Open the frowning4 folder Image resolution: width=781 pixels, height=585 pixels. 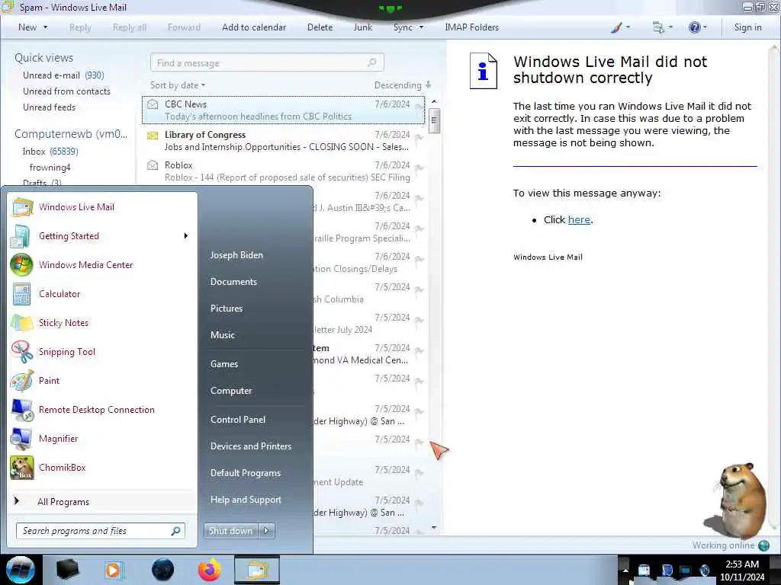click(x=50, y=167)
